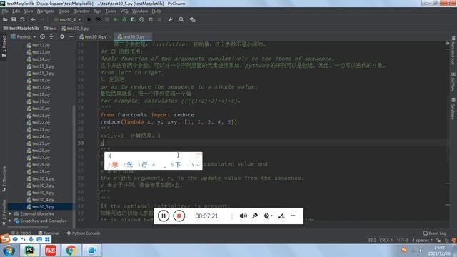Click the Search Everywhere magnifier icon
The height and width of the screenshot is (257, 457).
point(181,19)
